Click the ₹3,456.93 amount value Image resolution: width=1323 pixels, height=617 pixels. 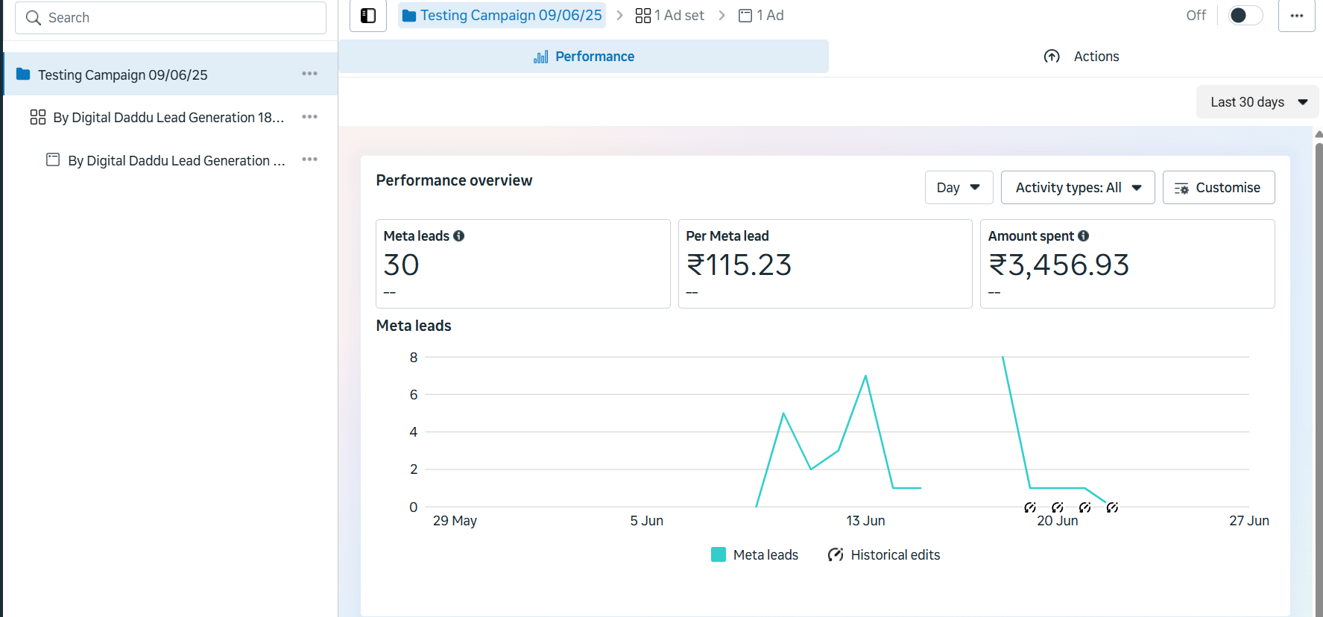(1059, 265)
